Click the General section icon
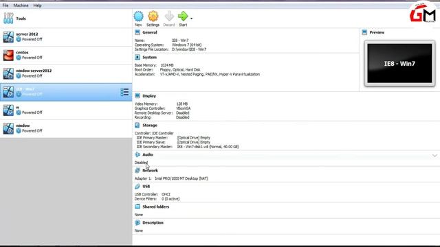 pos(137,32)
